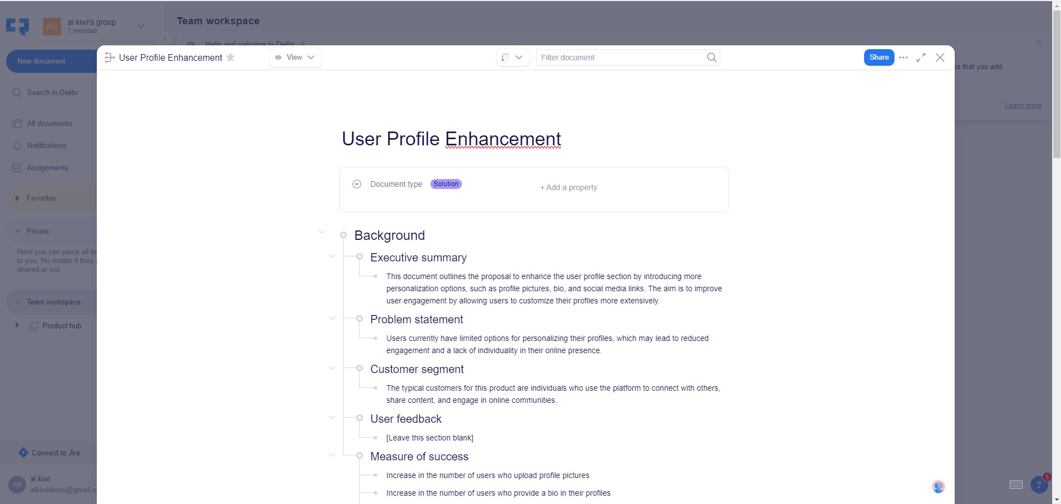
Task: Click the Notifications bell icon
Action: click(17, 146)
